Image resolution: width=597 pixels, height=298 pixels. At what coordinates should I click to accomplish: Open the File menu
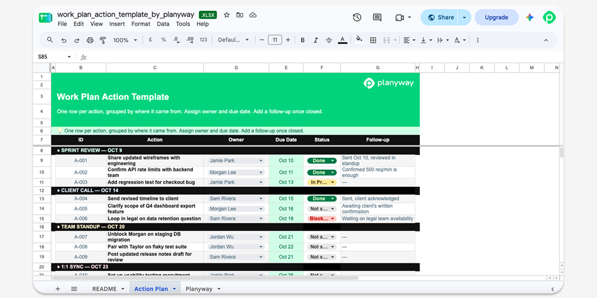[62, 24]
